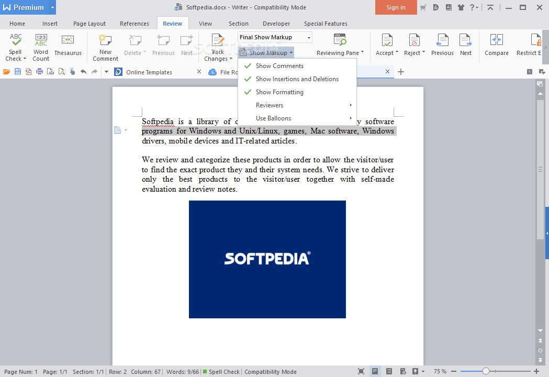Click the T-shirt skin icon
The width and height of the screenshot is (549, 377).
461,7
